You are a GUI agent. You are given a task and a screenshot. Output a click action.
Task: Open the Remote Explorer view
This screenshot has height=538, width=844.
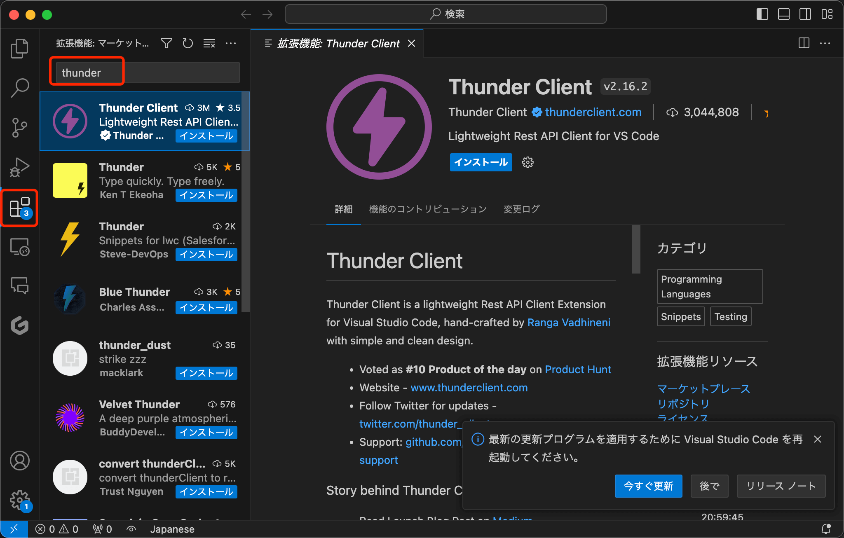pos(19,247)
